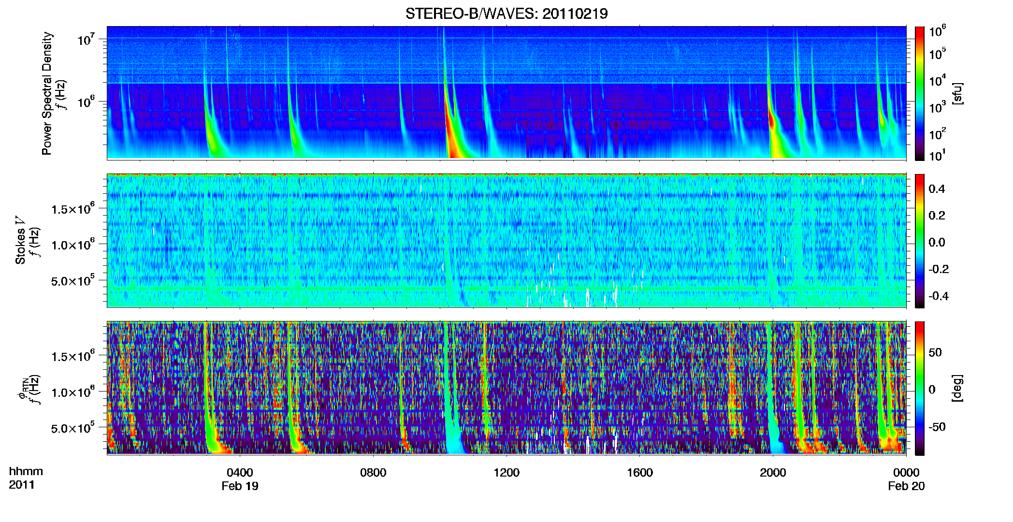Screen dimensions: 1013x522
Task: Click the 0.0 value on Stokes V color bar
Action: (x=937, y=242)
